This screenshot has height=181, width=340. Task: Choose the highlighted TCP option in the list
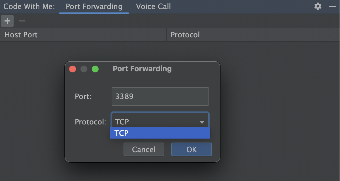coord(160,133)
